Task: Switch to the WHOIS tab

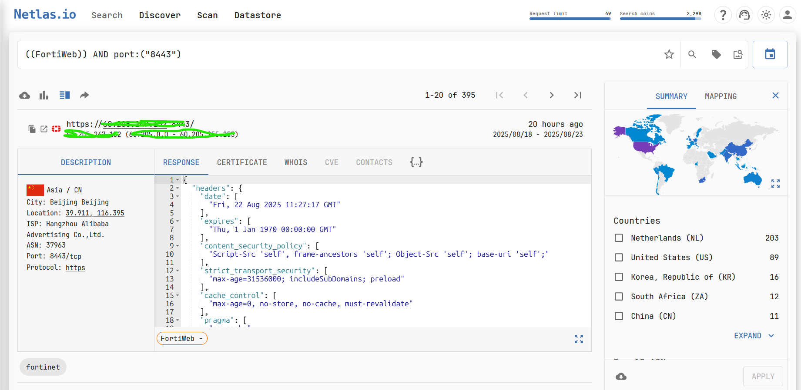Action: (x=296, y=162)
